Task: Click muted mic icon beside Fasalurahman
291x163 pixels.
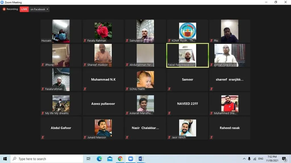Action: click(43, 89)
